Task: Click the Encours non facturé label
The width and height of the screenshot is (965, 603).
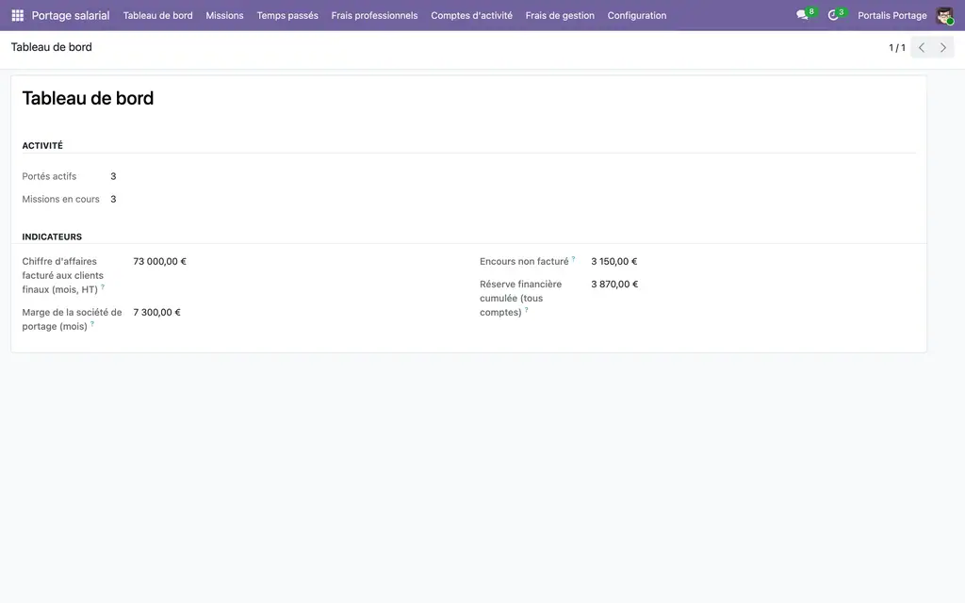Action: click(524, 262)
